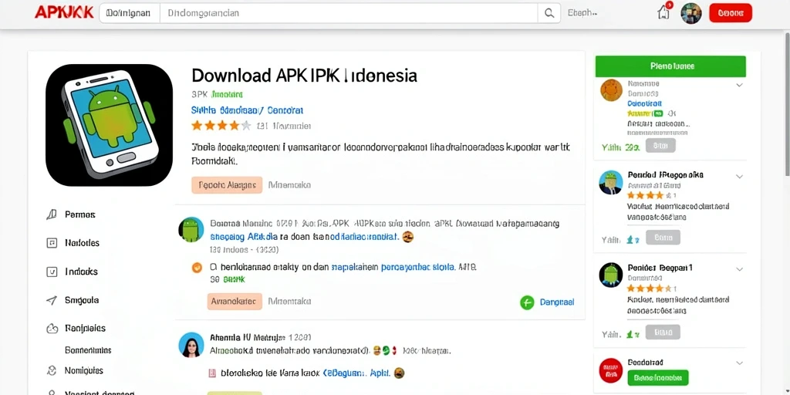Click the red button in the header
790x395 pixels.
click(x=730, y=13)
